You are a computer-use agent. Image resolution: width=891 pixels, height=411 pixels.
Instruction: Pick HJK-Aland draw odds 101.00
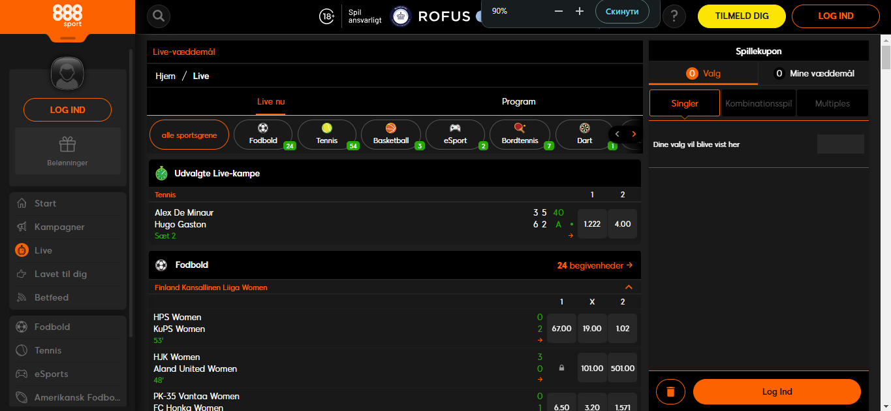point(592,369)
